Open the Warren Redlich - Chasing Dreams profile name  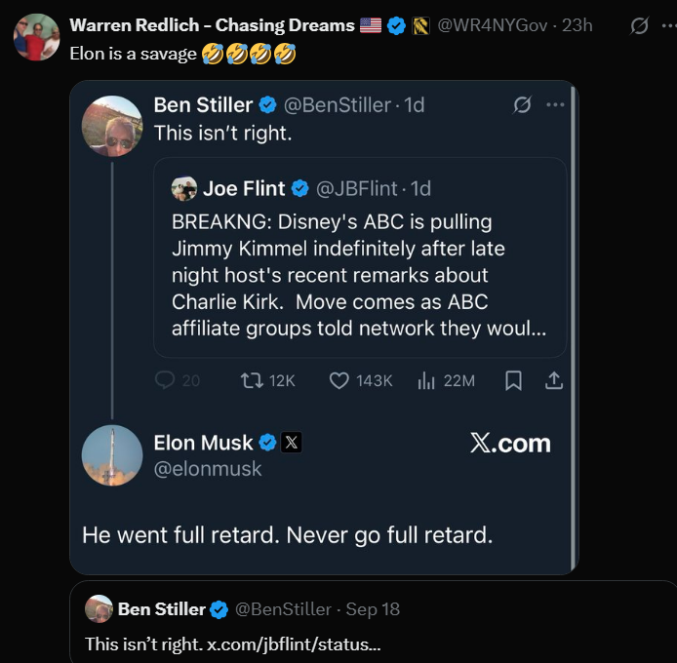point(212,25)
